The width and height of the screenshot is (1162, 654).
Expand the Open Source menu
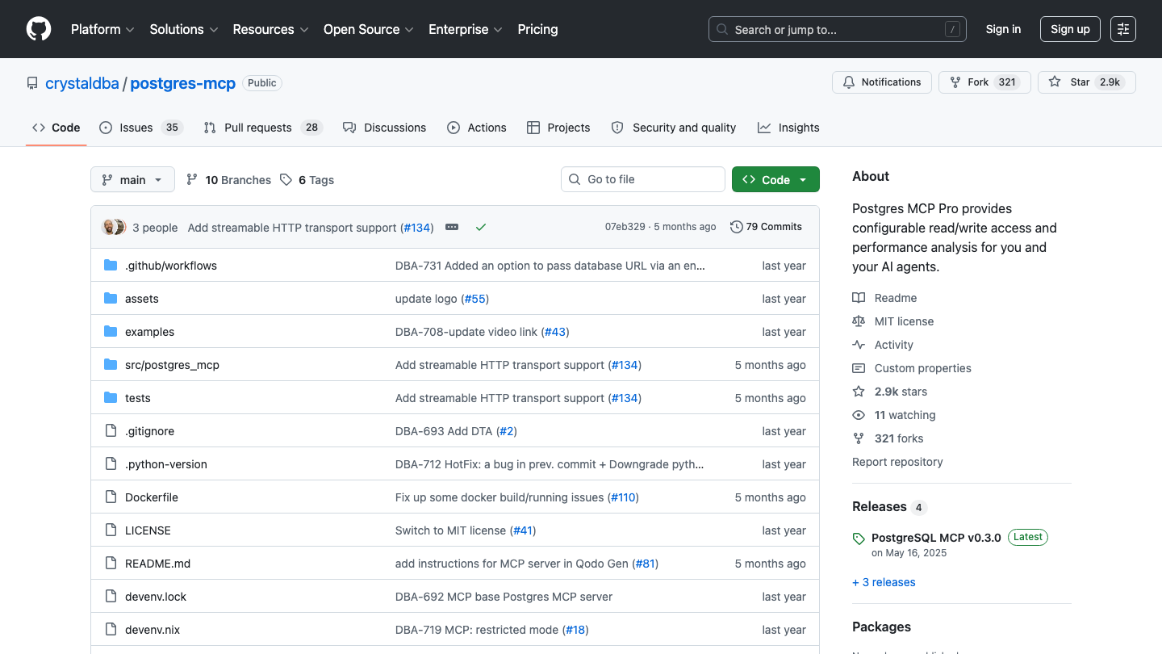pyautogui.click(x=369, y=29)
